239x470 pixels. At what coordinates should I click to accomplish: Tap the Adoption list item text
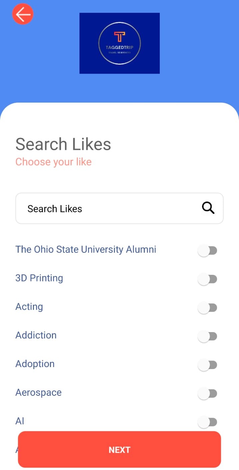point(35,364)
